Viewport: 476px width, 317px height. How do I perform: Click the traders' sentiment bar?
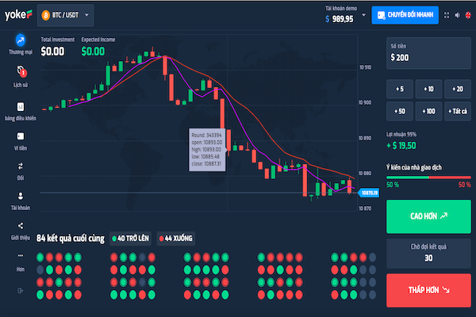(x=427, y=178)
